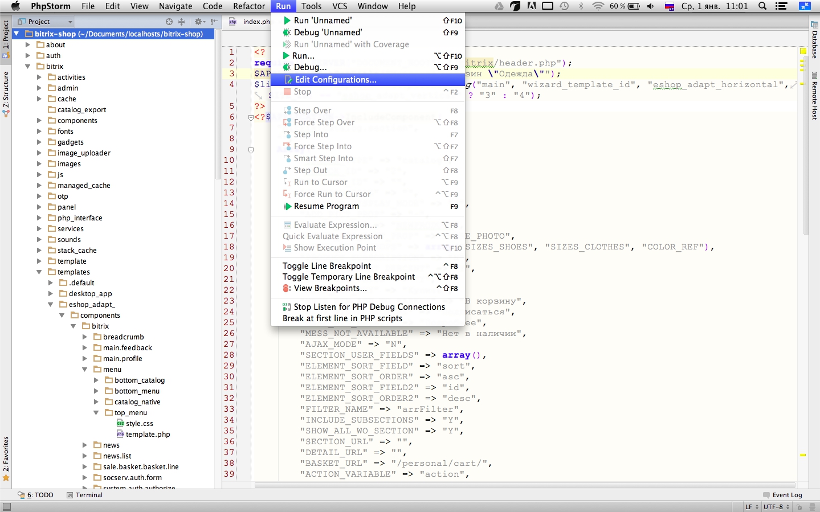Open the Terminal tool window button
Screen dimensions: 820x512
point(85,495)
